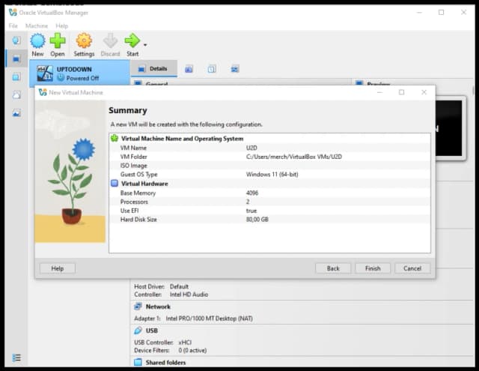The image size is (479, 371).
Task: Click the Network section header in details
Action: (158, 307)
